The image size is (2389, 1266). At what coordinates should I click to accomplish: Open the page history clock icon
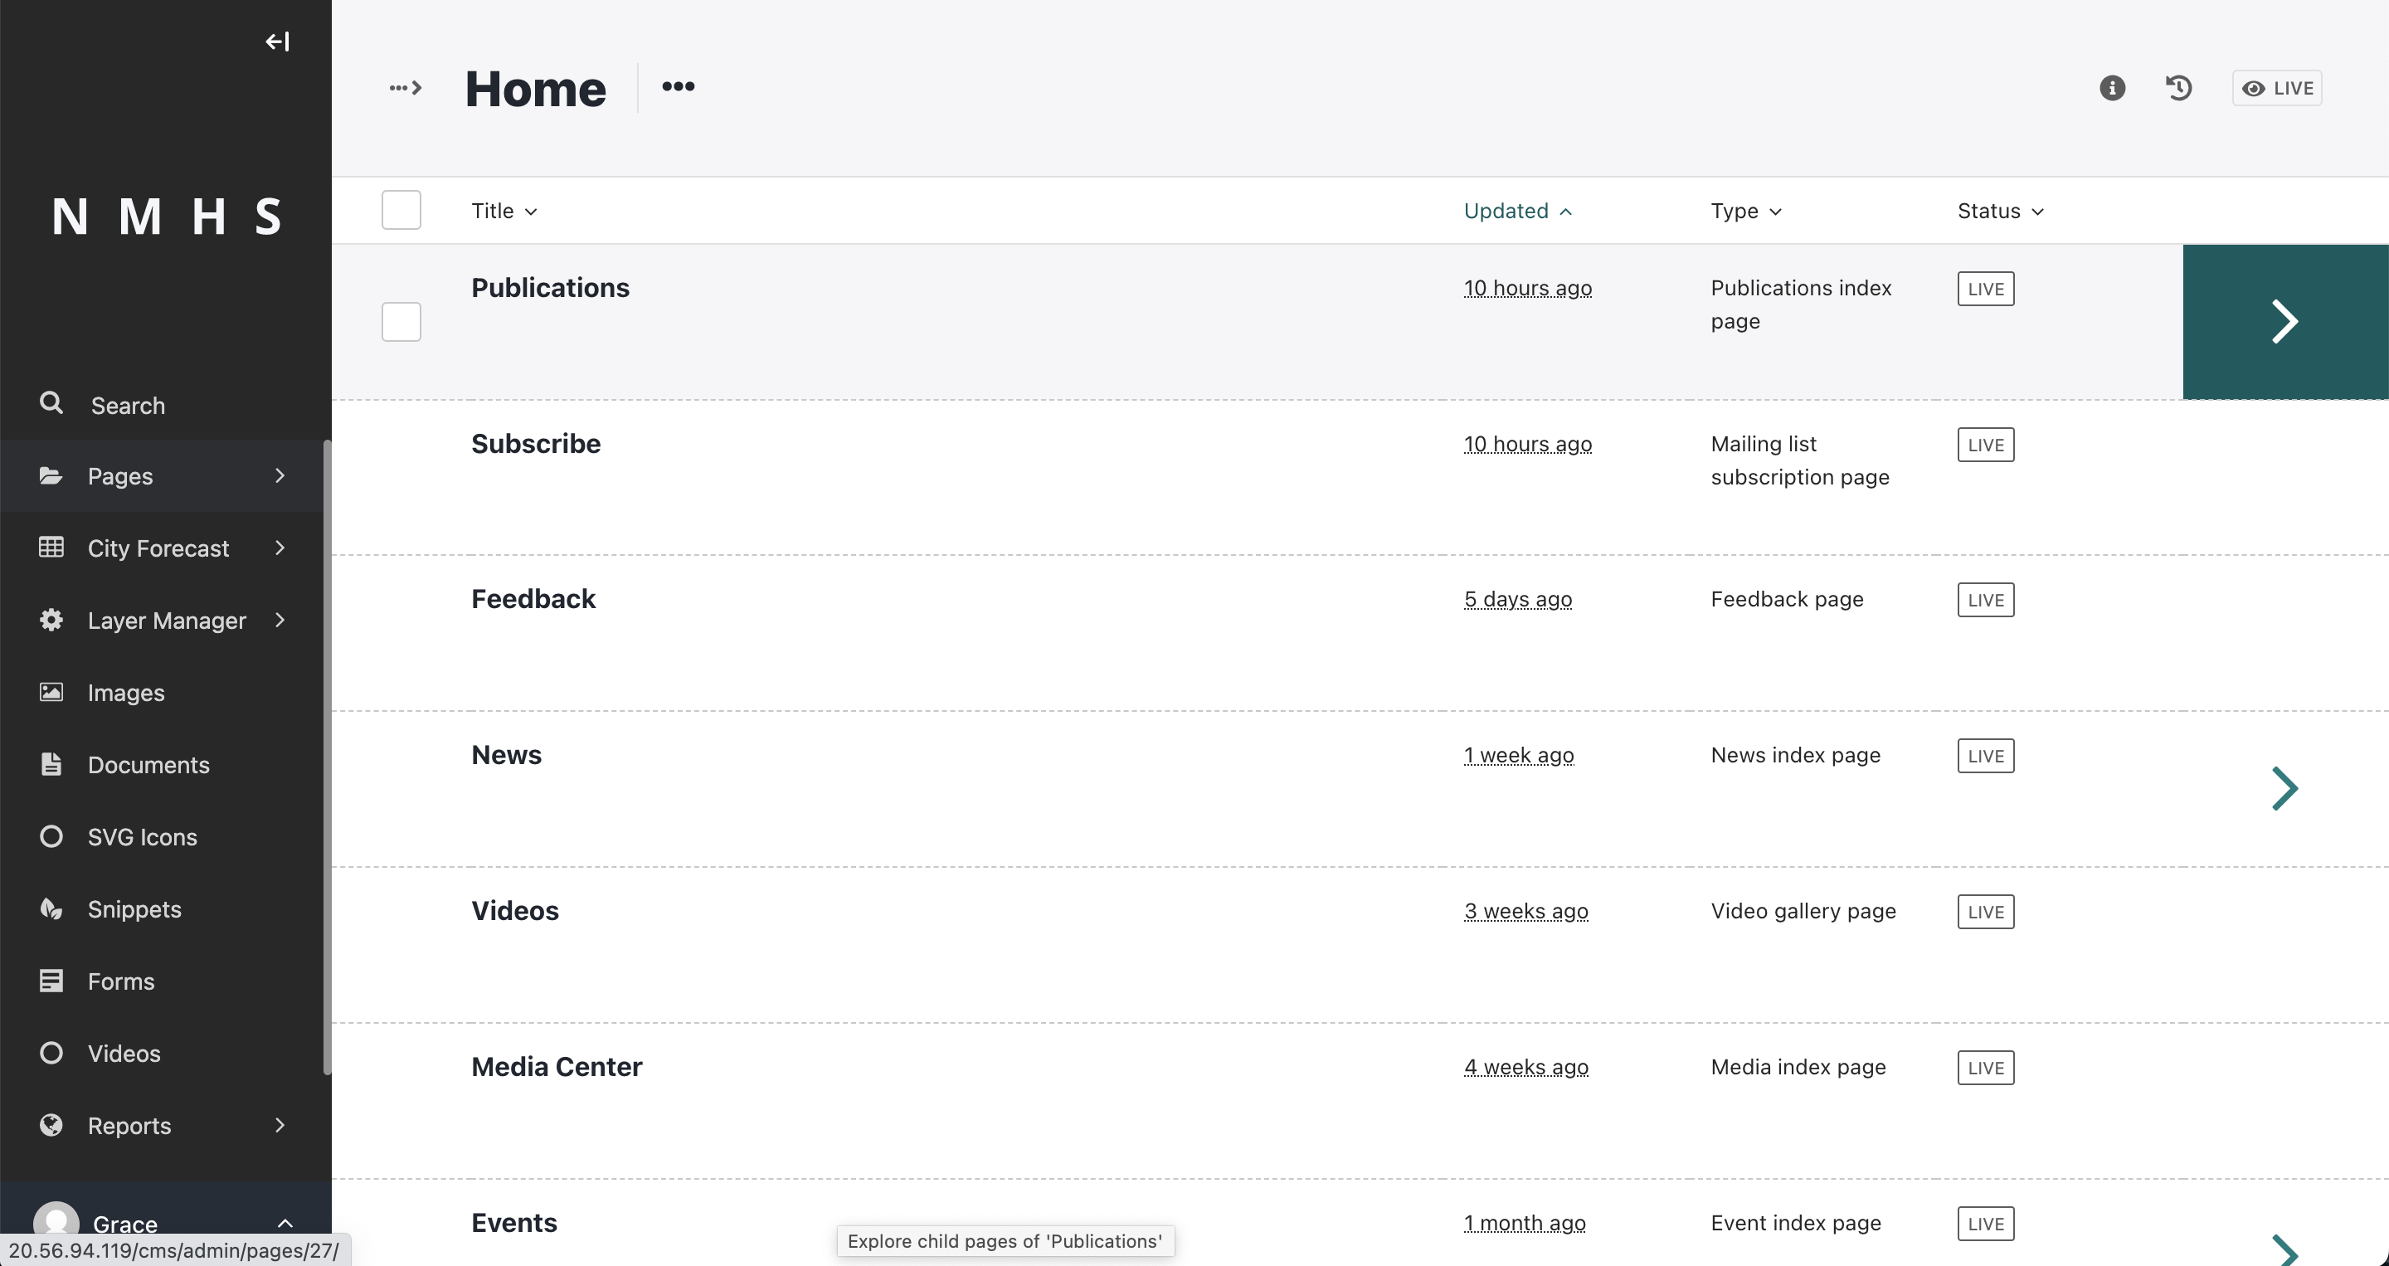click(x=2178, y=88)
